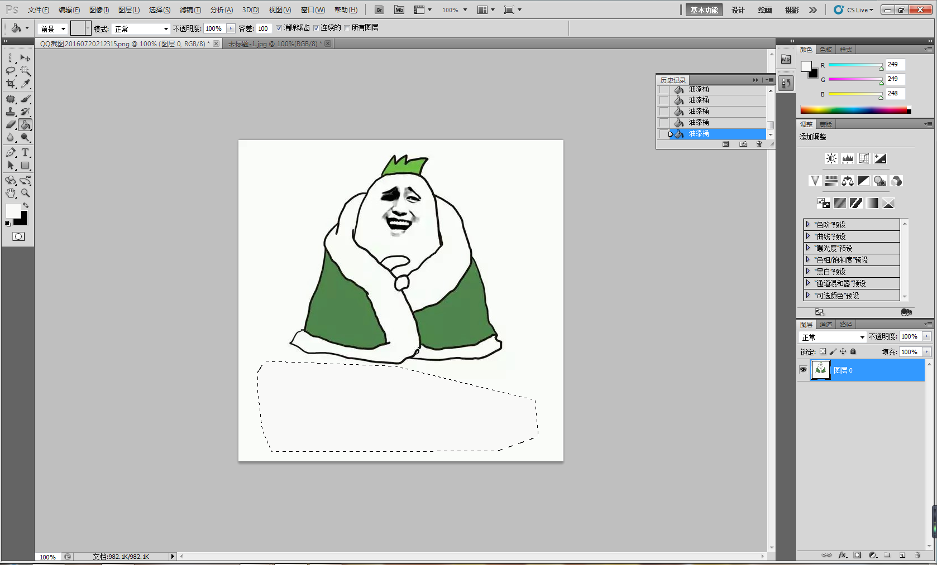Select the Dodge tool

[x=25, y=137]
